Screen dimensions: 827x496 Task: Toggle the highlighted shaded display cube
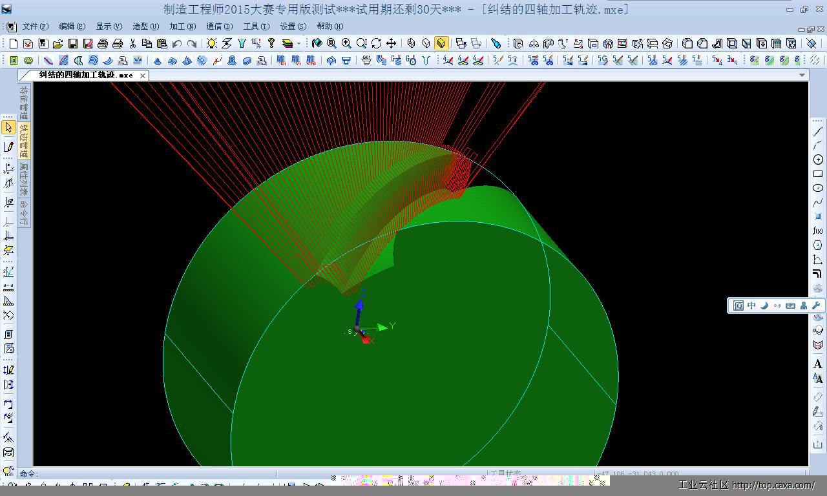point(441,43)
